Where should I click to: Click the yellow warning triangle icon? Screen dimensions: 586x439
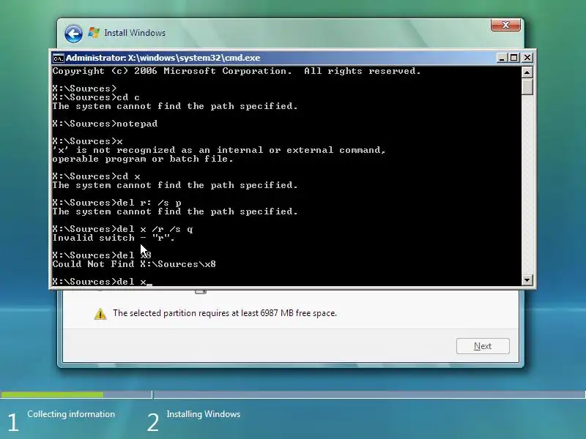(100, 314)
